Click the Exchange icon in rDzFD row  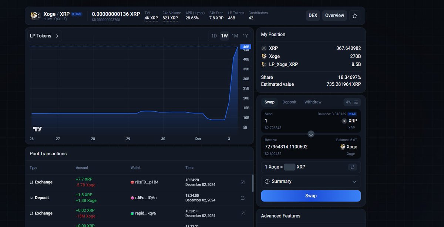coord(32,182)
